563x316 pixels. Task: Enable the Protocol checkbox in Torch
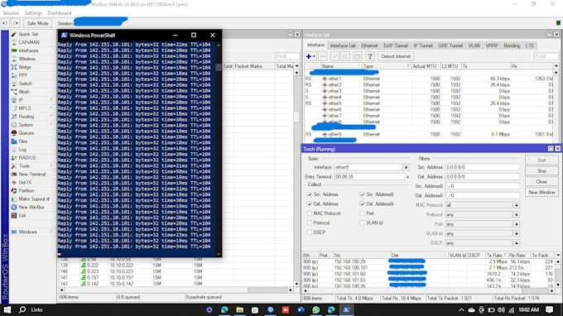pyautogui.click(x=310, y=223)
